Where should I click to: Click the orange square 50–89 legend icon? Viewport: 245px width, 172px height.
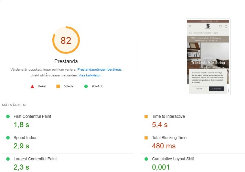58,86
